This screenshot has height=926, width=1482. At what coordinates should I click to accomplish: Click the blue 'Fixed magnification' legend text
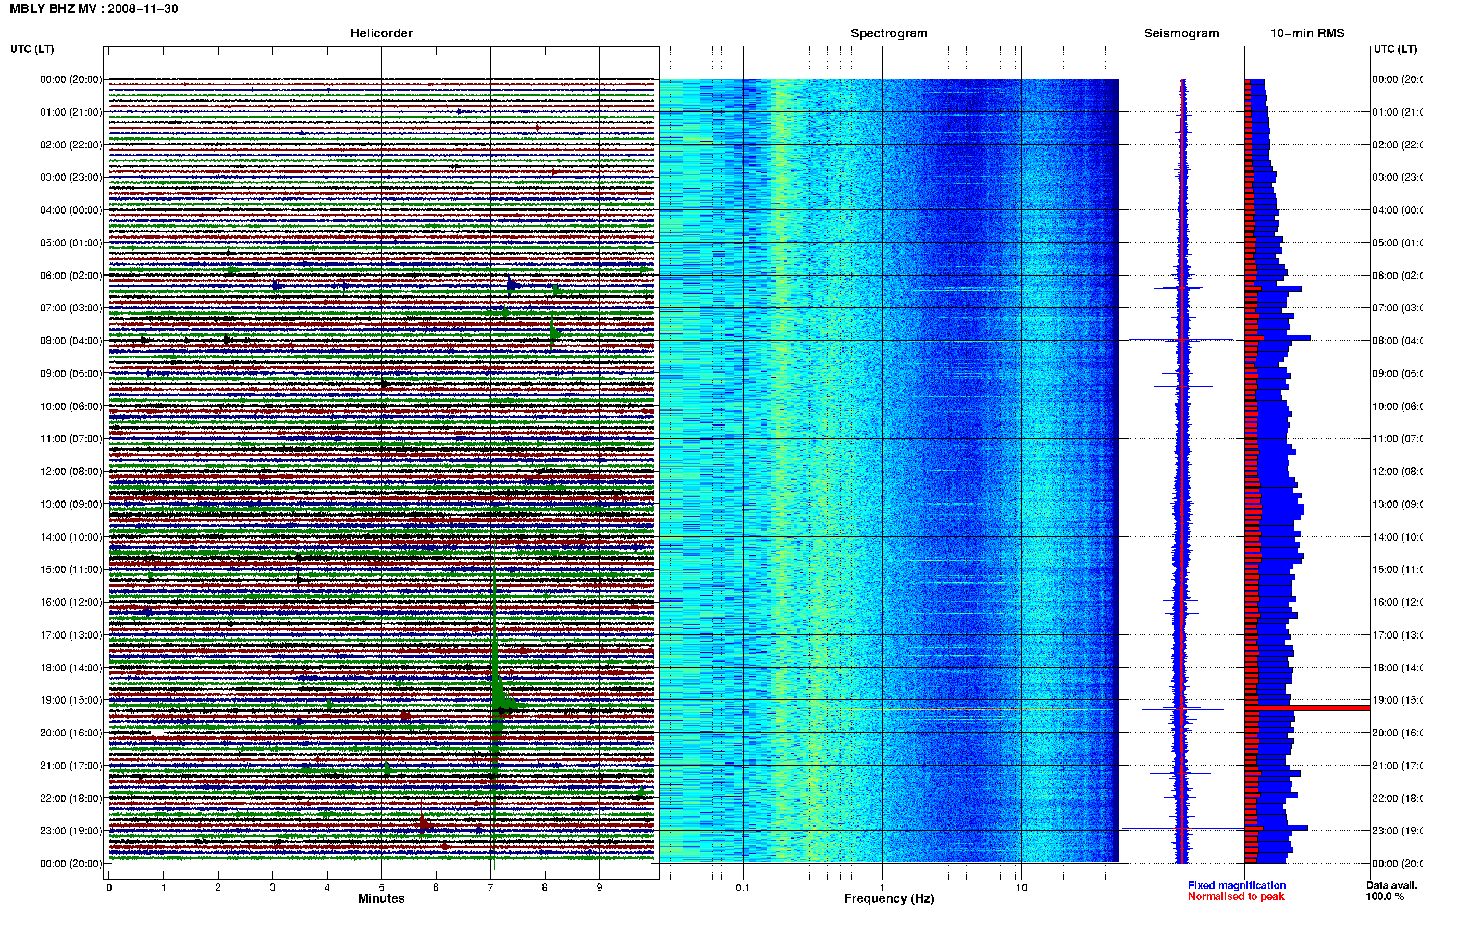[1237, 885]
